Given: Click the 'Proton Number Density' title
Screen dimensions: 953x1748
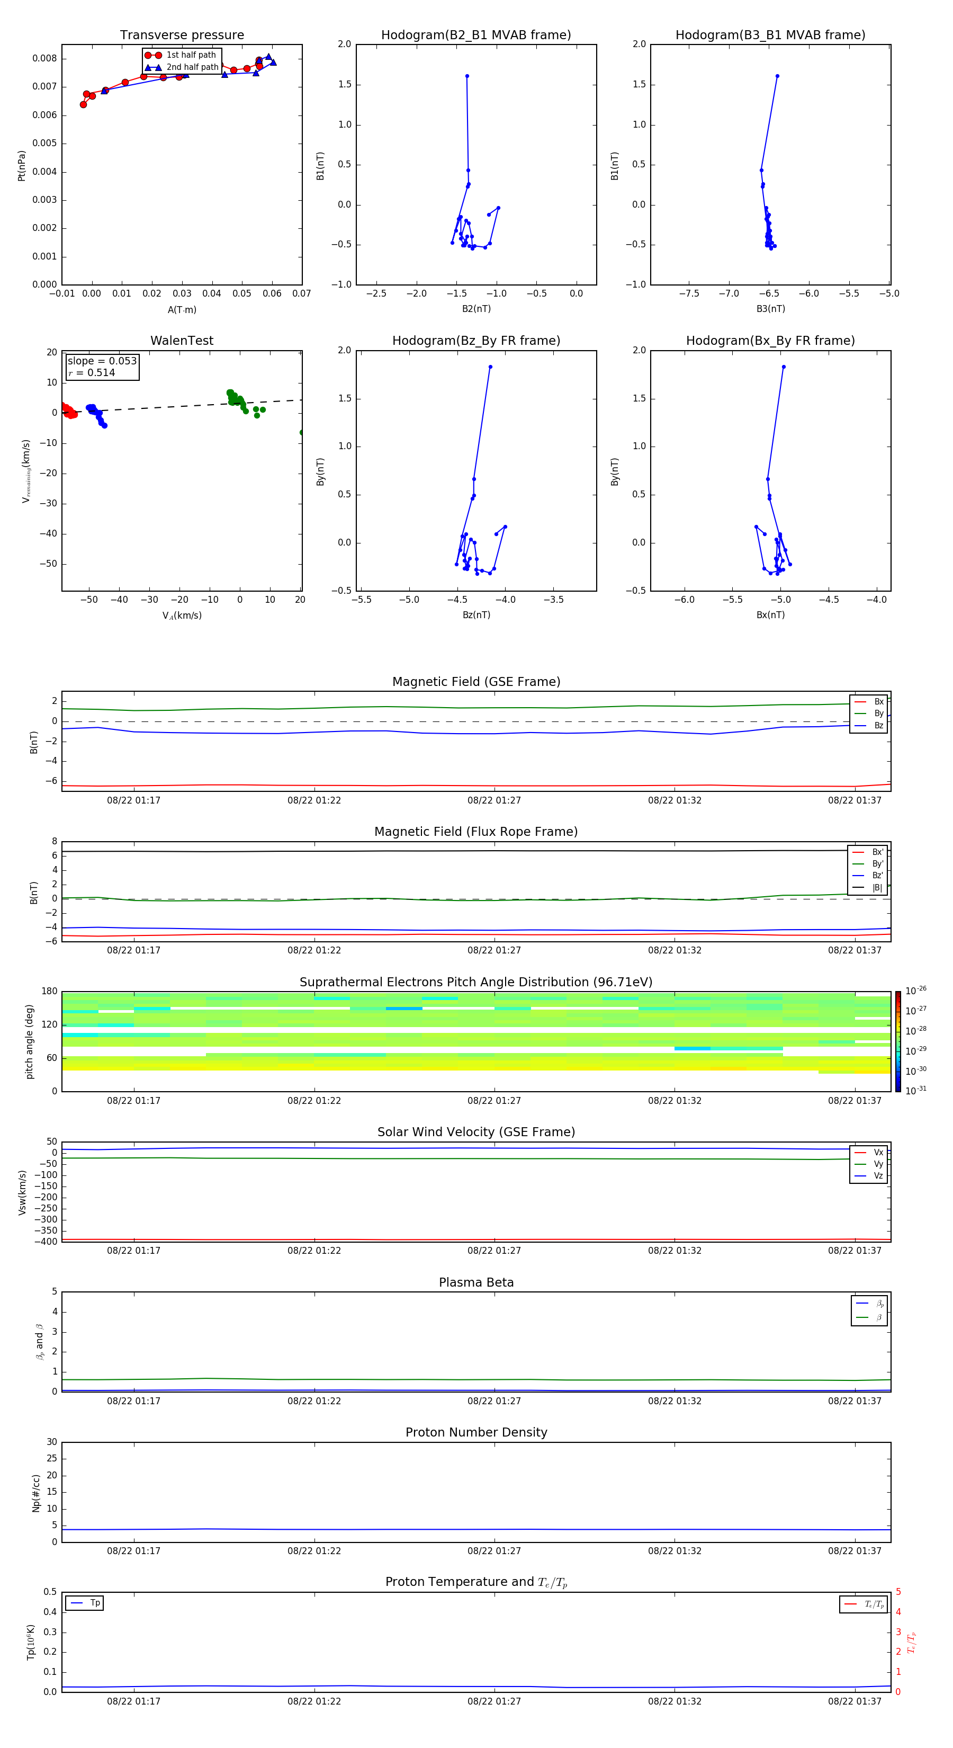Looking at the screenshot, I should pyautogui.click(x=476, y=1432).
